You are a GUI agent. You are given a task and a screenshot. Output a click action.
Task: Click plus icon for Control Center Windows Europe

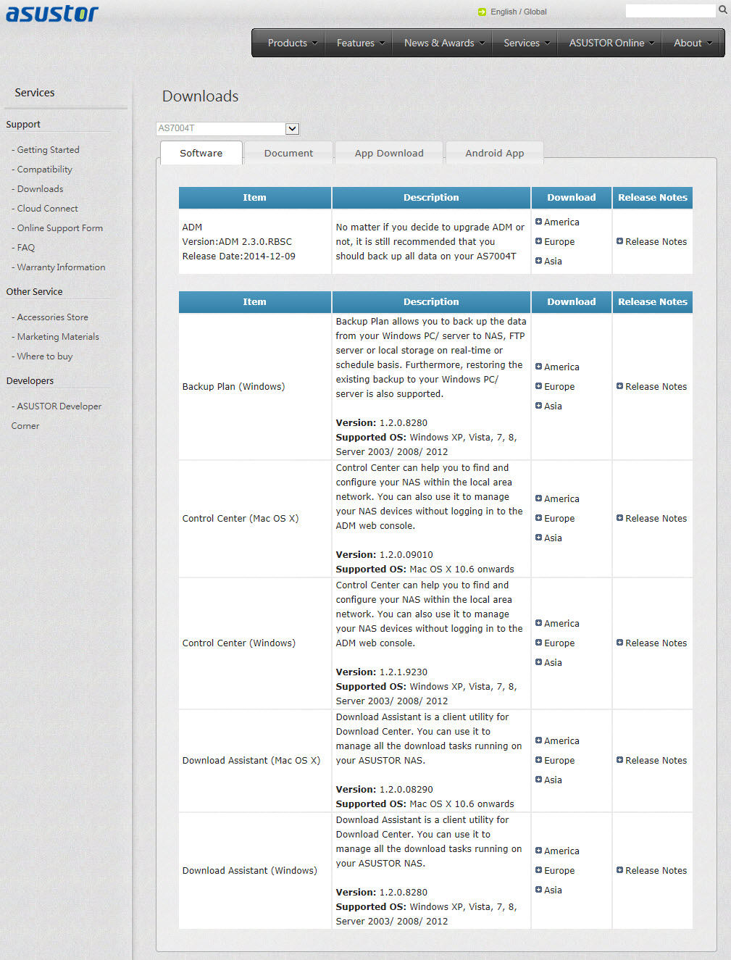point(538,643)
